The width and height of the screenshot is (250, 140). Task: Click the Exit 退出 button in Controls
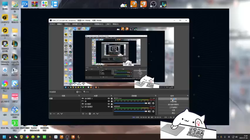pyautogui.click(x=173, y=113)
